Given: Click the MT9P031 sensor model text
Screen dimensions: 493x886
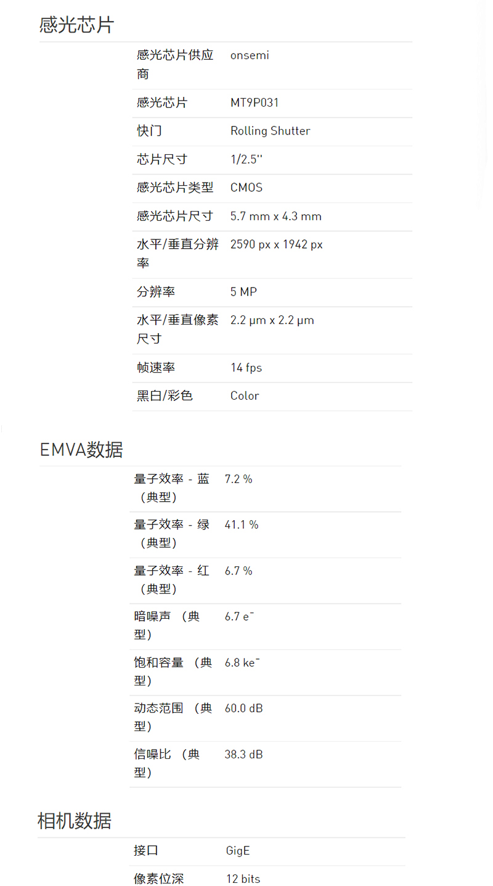Looking at the screenshot, I should point(255,102).
